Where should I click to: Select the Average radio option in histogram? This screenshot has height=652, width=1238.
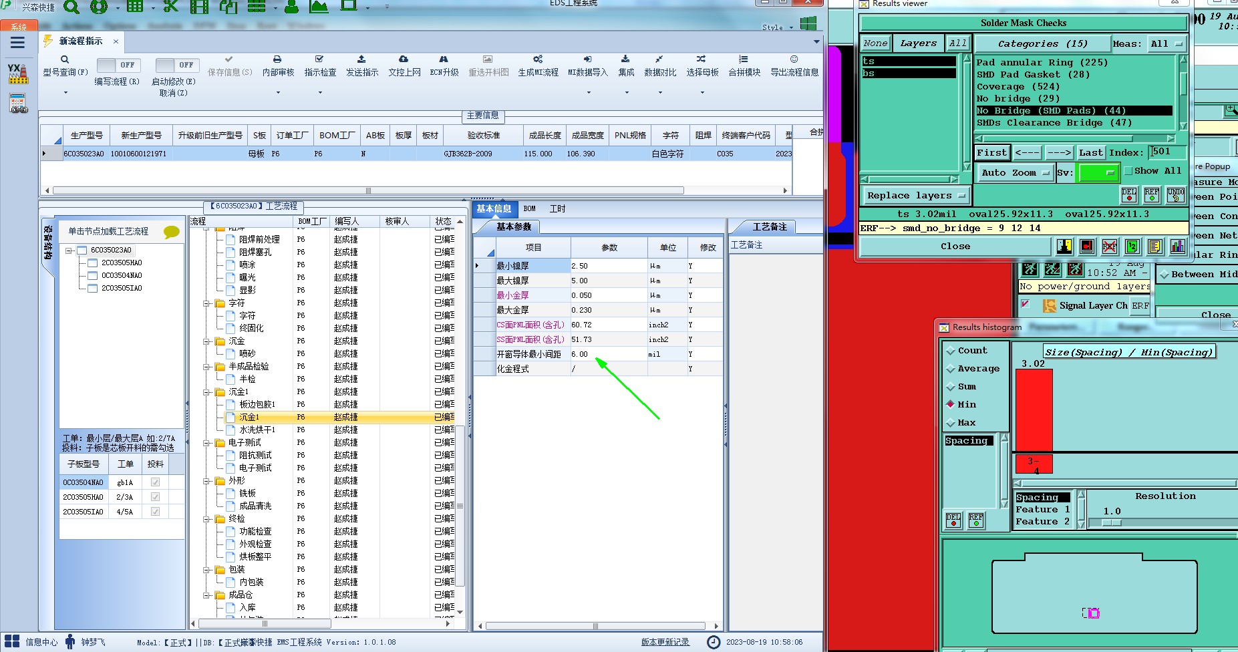(951, 369)
